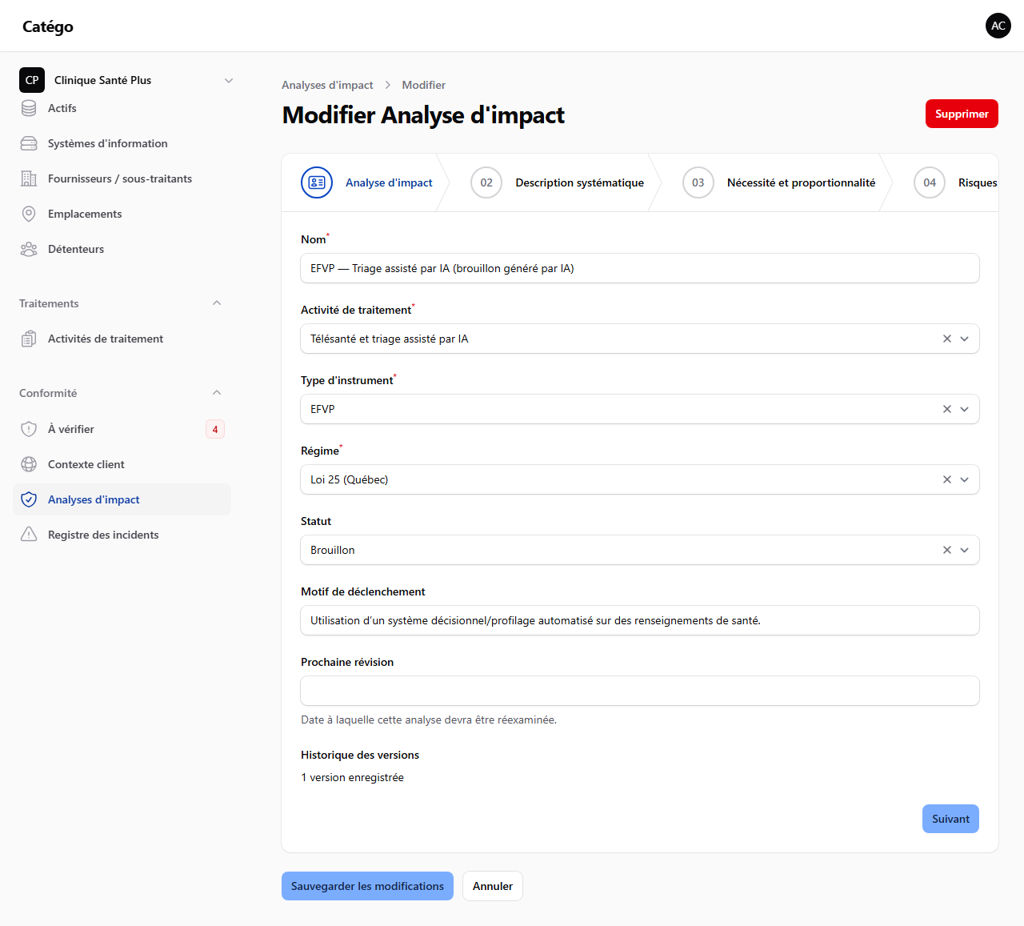Clear the Activité de traitement selection
Screen dimensions: 1024x926
947,339
